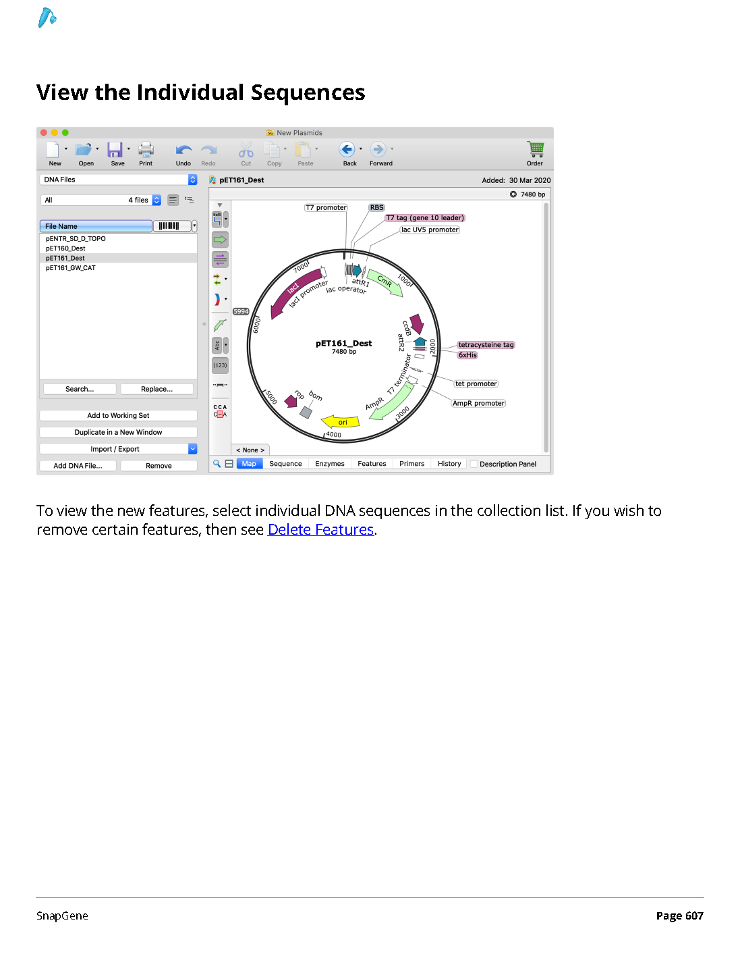Switch to the Map tab
The height and width of the screenshot is (958, 740).
click(249, 464)
